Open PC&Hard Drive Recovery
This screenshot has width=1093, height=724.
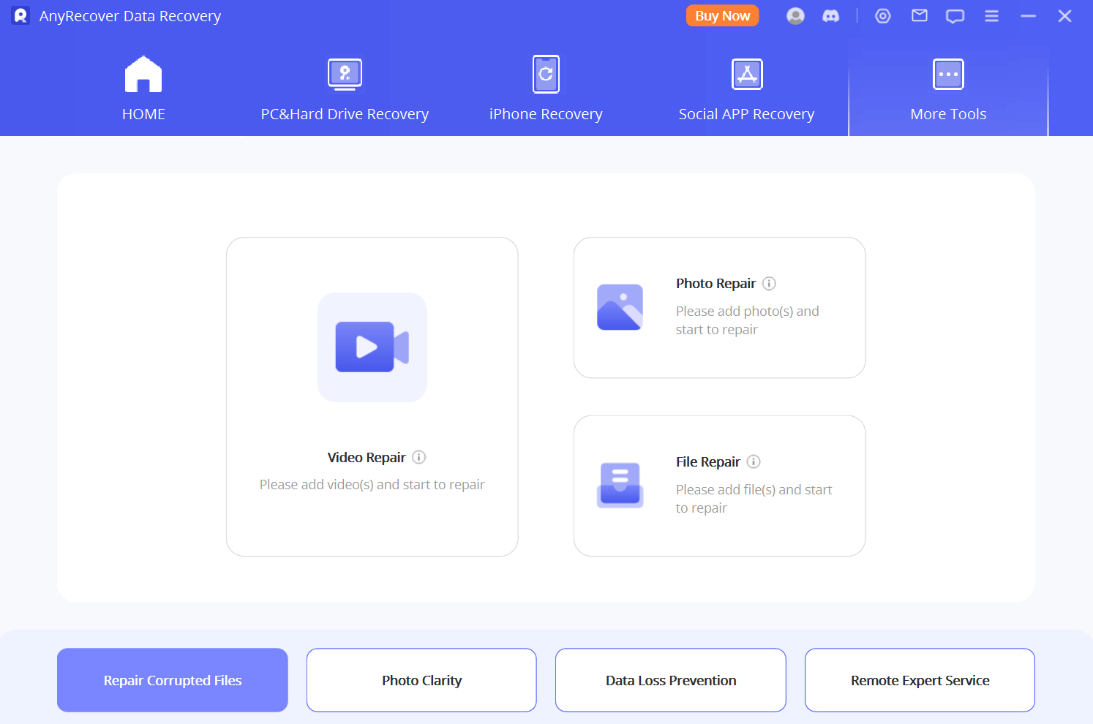pos(344,88)
